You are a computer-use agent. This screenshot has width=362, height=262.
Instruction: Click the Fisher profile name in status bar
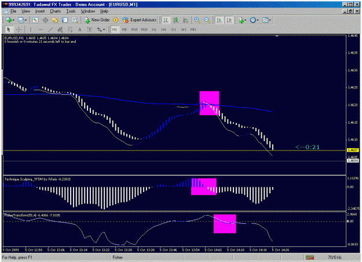[118, 257]
